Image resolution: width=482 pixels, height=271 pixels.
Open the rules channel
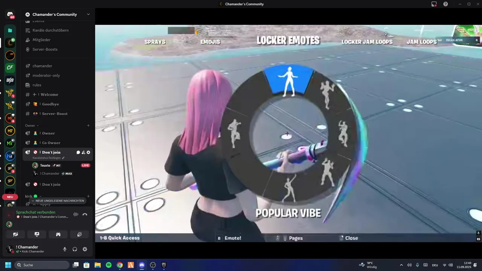(58, 85)
